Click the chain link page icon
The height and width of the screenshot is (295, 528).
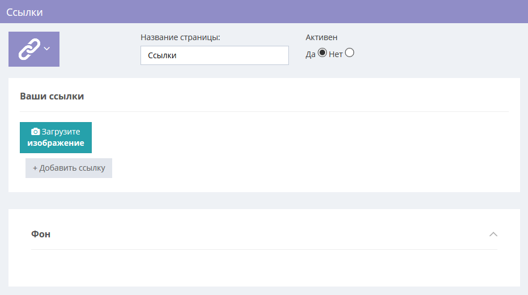click(x=29, y=49)
